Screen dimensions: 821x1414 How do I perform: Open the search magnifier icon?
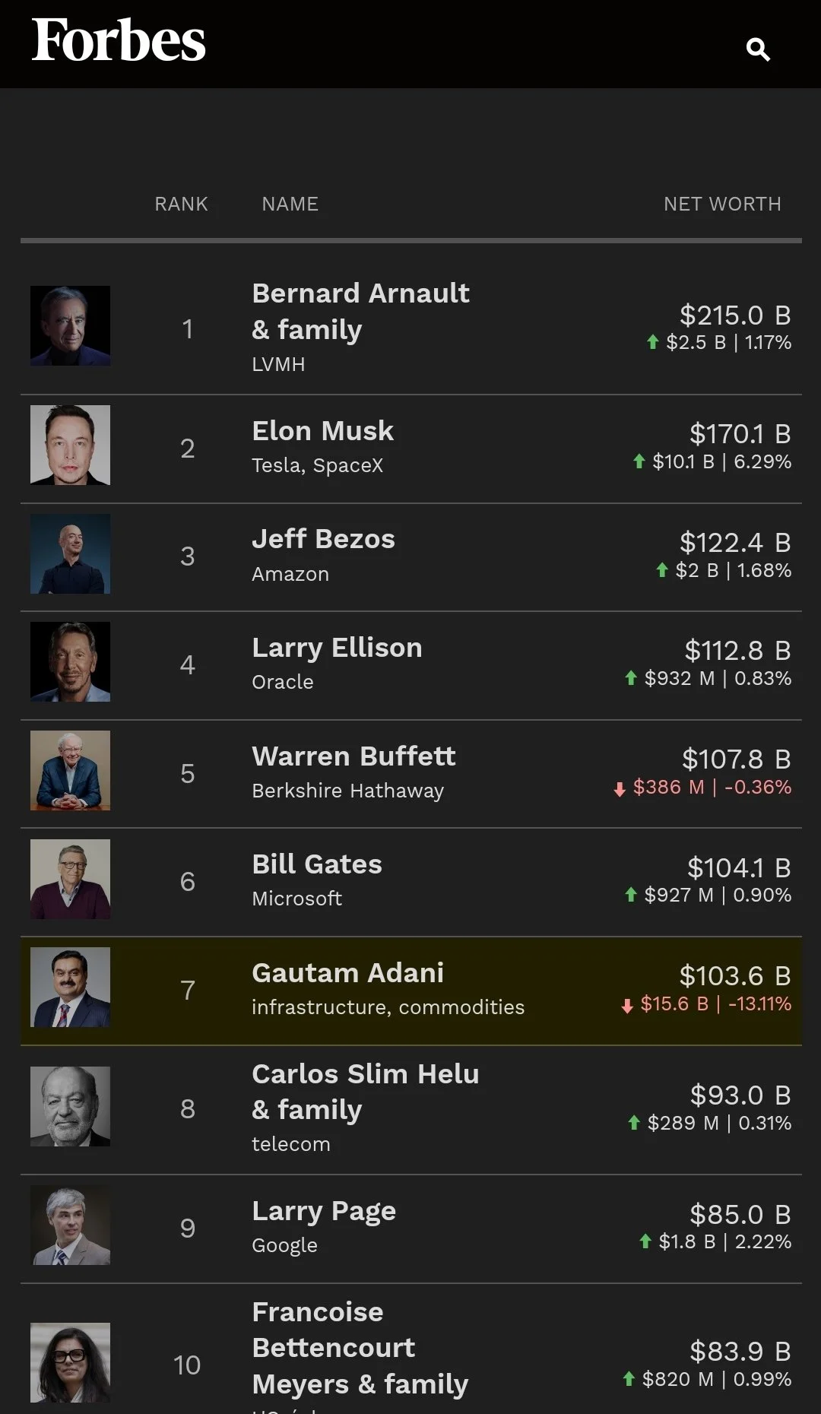(758, 49)
